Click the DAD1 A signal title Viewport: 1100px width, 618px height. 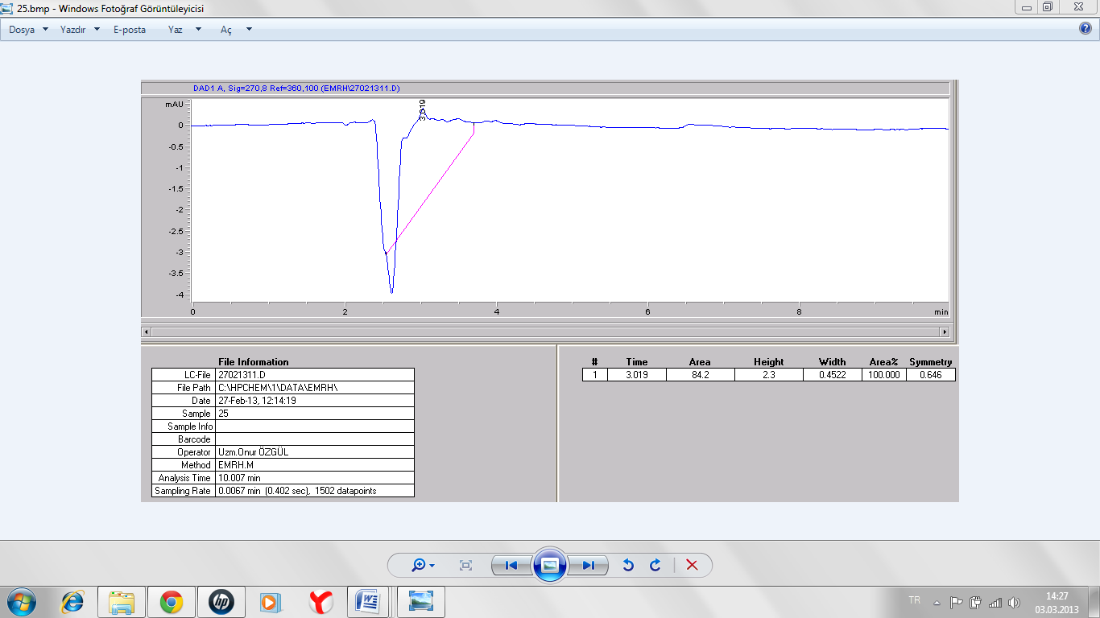(x=296, y=88)
